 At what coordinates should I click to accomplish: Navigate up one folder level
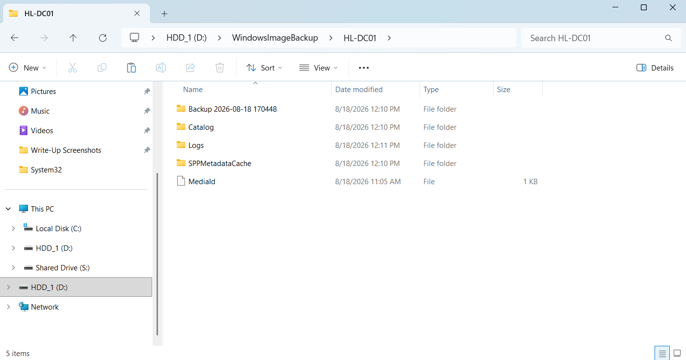coord(73,38)
